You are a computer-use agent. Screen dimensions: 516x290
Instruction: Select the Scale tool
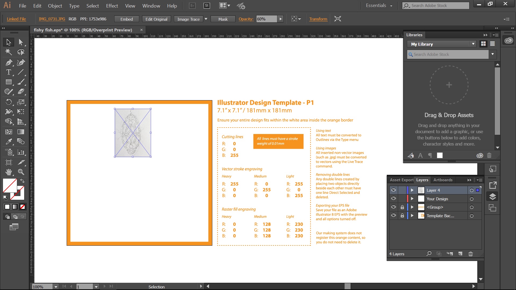click(x=21, y=102)
